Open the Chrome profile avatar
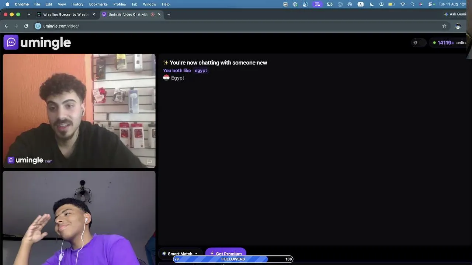Viewport: 472px width, 265px height. (458, 26)
